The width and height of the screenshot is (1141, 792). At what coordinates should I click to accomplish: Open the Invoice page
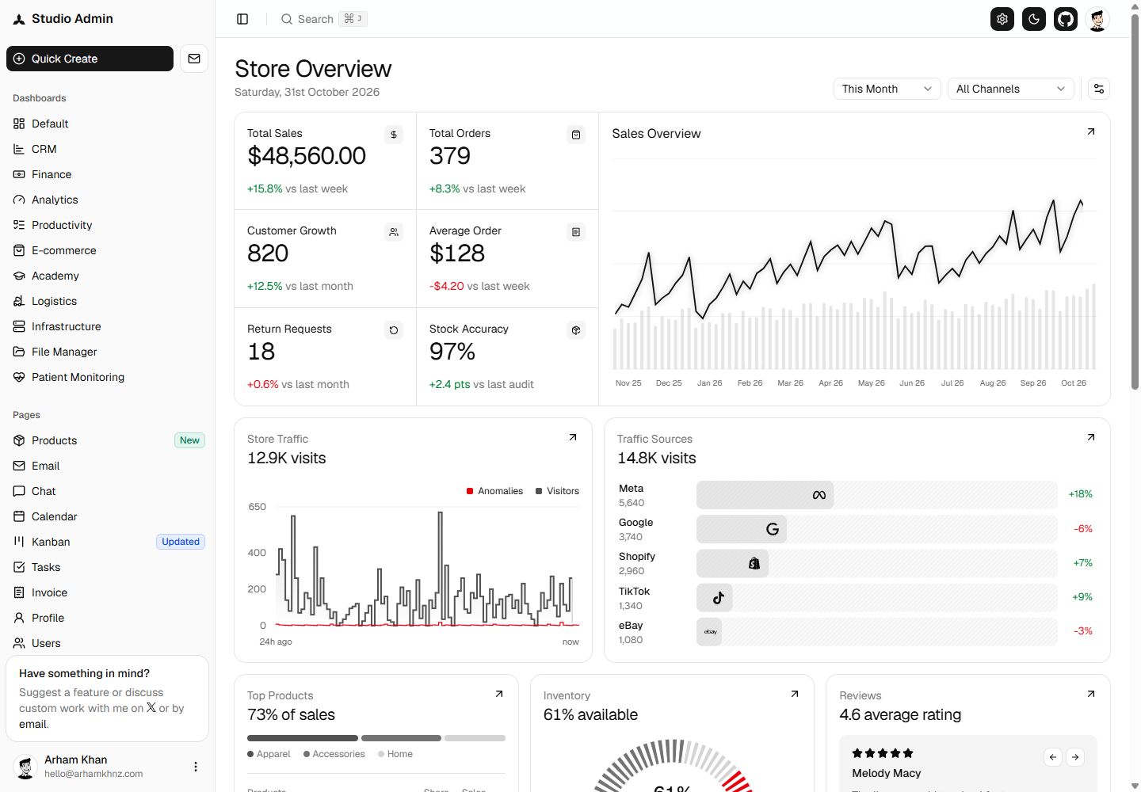coord(108,592)
